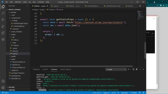Open the new terminal launch profile arrow
The height and width of the screenshot is (94, 168).
[130, 69]
